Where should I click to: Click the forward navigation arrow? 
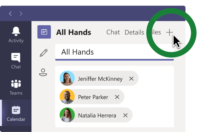pos(21,13)
